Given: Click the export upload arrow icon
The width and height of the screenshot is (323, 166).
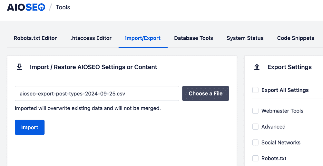Looking at the screenshot, I should [x=257, y=67].
